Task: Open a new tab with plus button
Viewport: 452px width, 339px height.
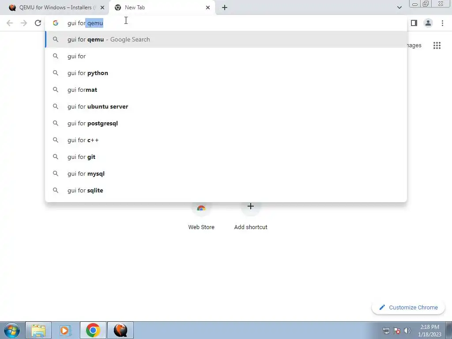Action: click(x=225, y=8)
